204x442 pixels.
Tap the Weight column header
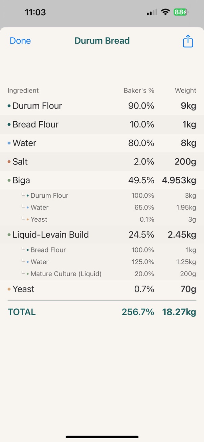coord(185,91)
